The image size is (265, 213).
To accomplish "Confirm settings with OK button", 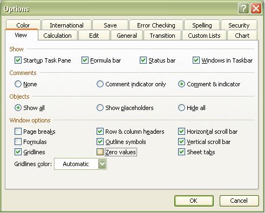I will tap(194, 201).
